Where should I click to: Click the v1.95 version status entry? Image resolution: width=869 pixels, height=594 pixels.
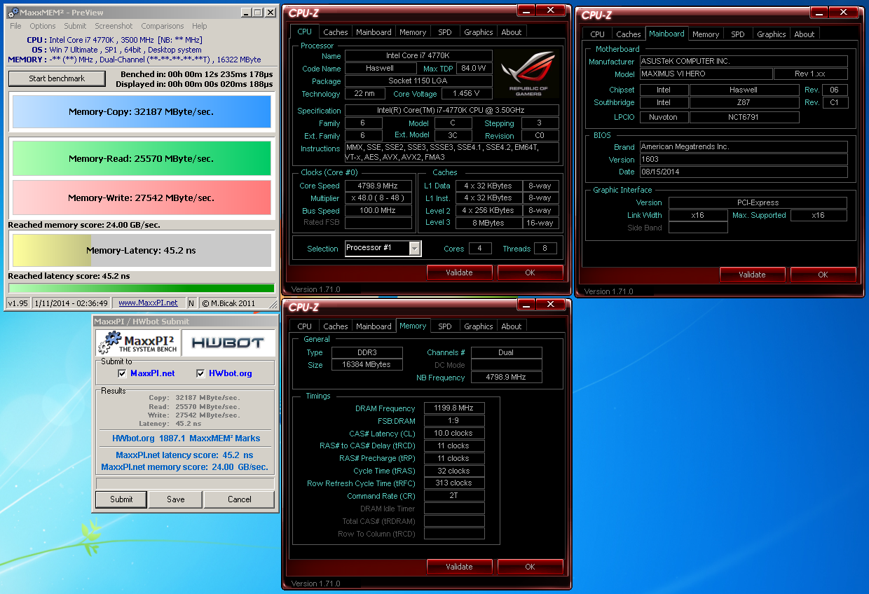(x=18, y=303)
